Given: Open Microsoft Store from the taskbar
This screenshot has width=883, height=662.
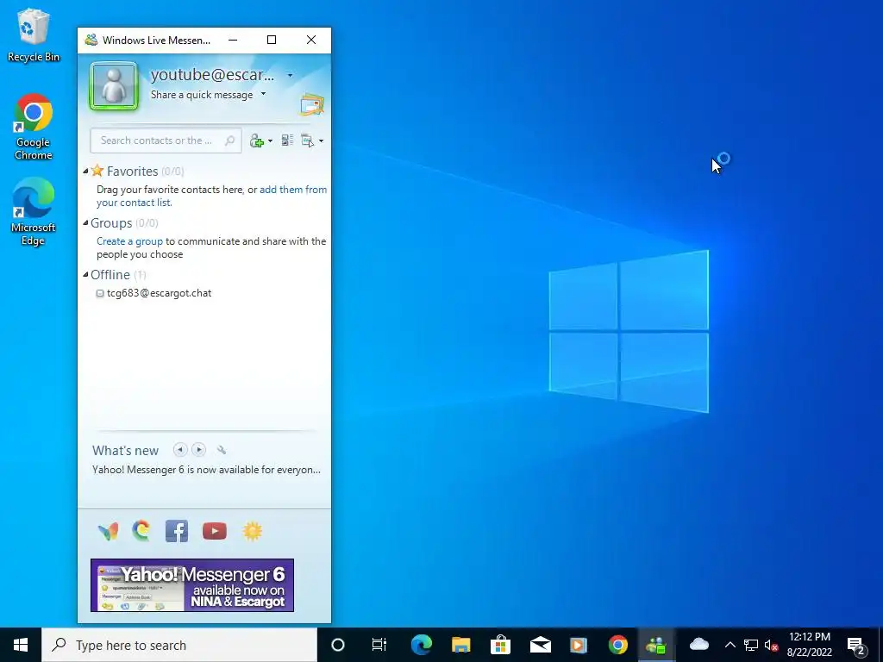Looking at the screenshot, I should coord(500,645).
